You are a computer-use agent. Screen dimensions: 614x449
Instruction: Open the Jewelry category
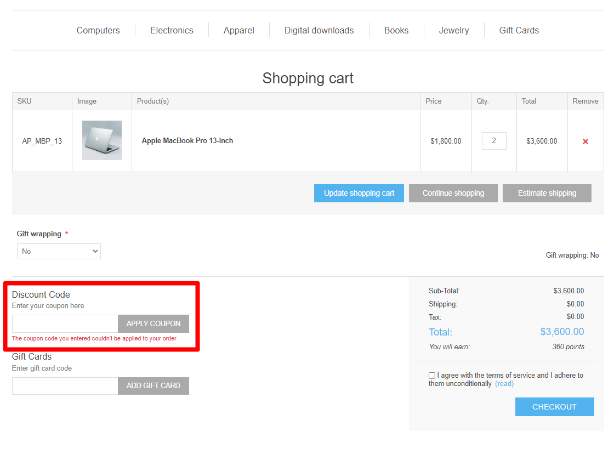(x=454, y=31)
